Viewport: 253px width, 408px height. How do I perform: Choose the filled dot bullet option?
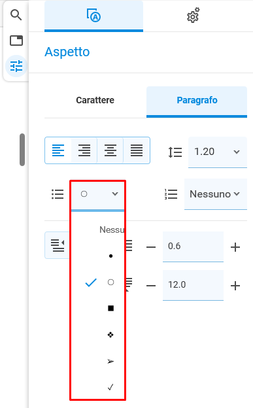point(110,256)
